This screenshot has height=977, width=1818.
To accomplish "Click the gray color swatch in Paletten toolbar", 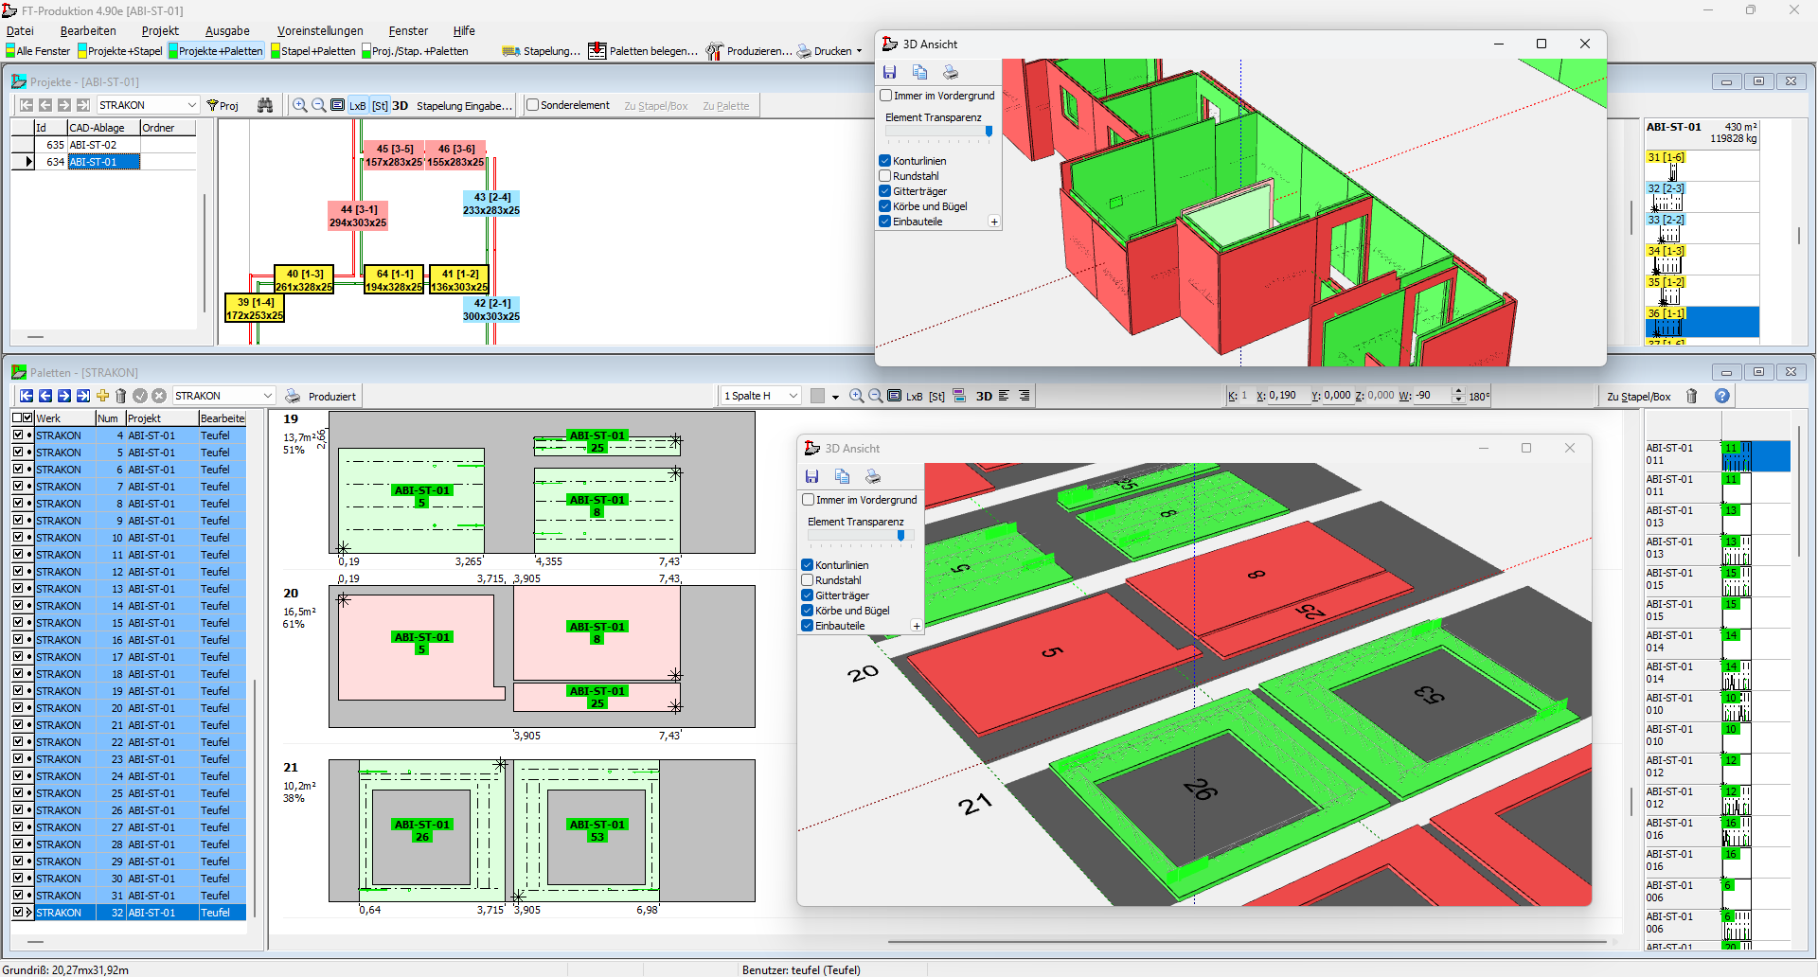I will coord(817,396).
